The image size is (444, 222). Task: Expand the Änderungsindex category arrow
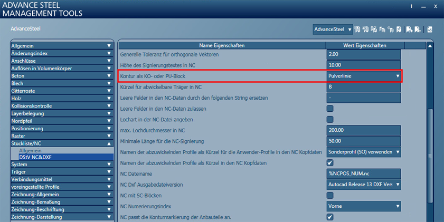109,53
